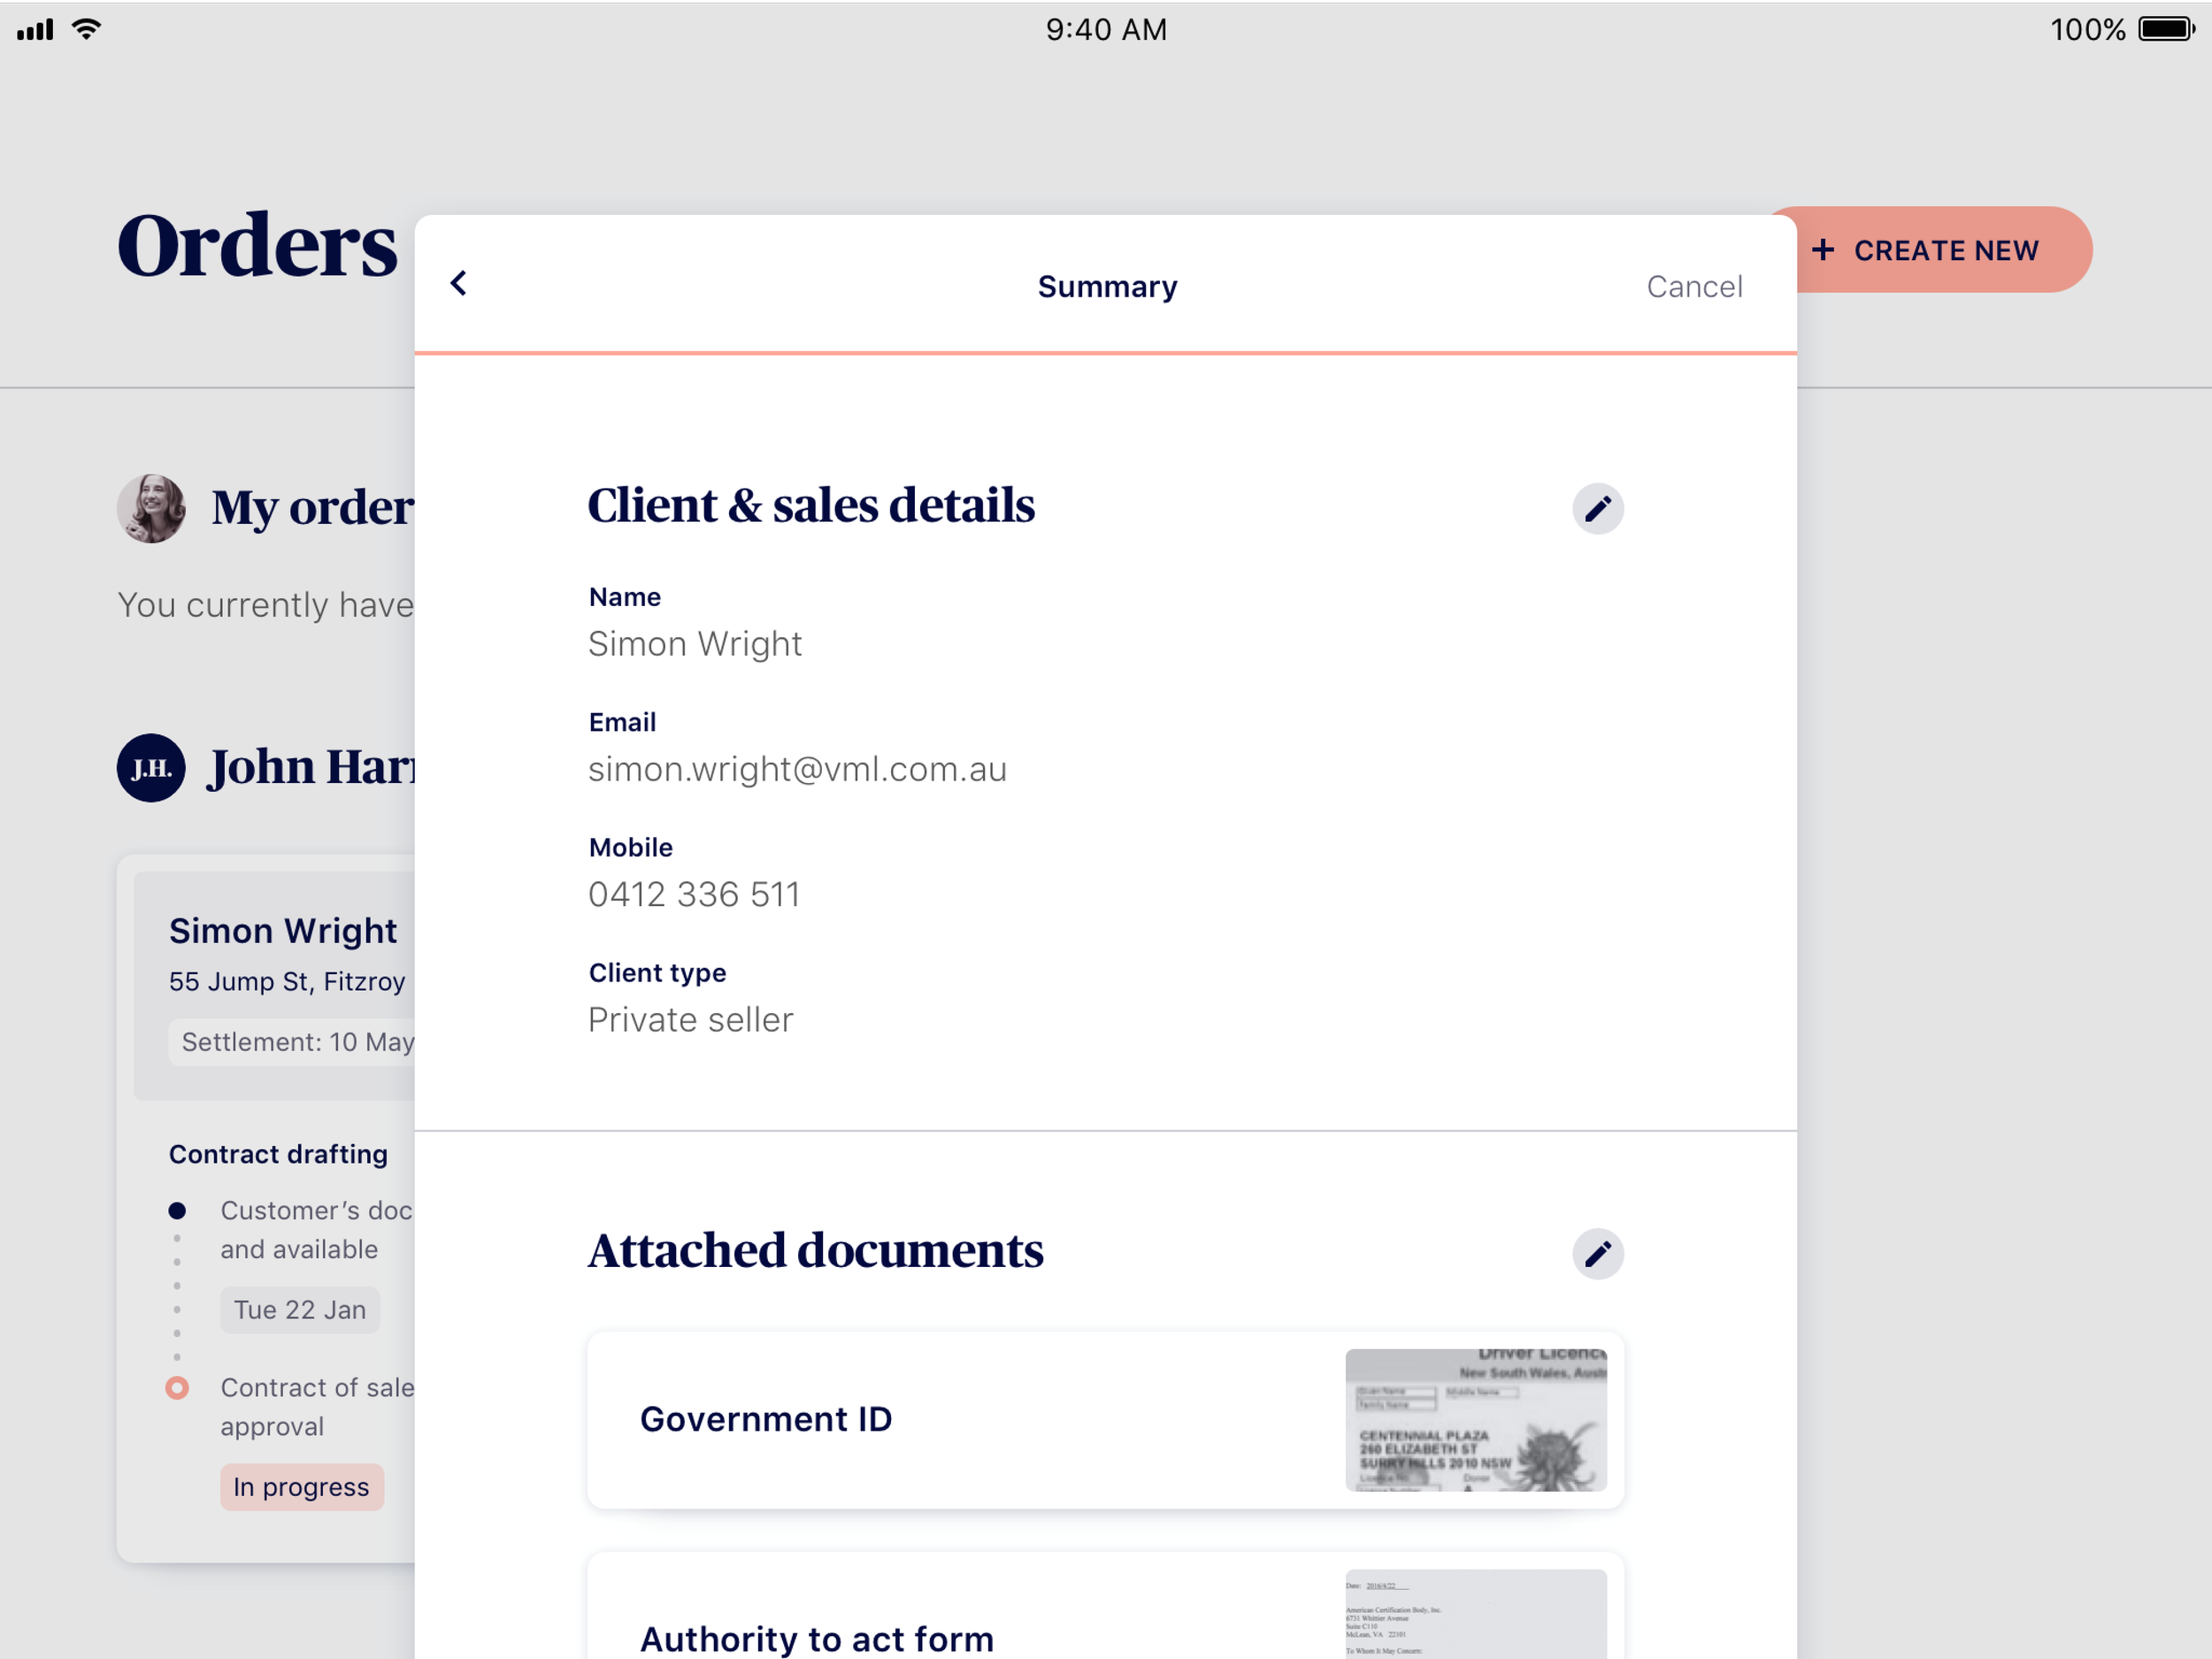The height and width of the screenshot is (1659, 2212).
Task: Edit Attached documents using pencil icon
Action: pyautogui.click(x=1597, y=1254)
